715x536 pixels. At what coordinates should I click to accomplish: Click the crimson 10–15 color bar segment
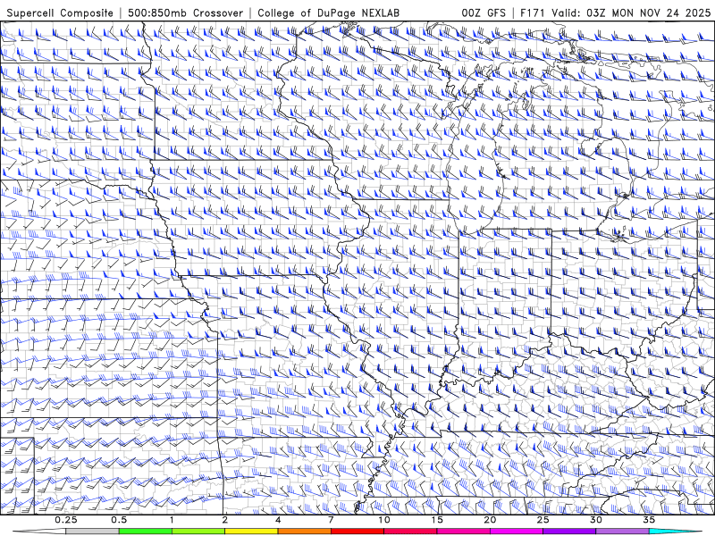410,532
